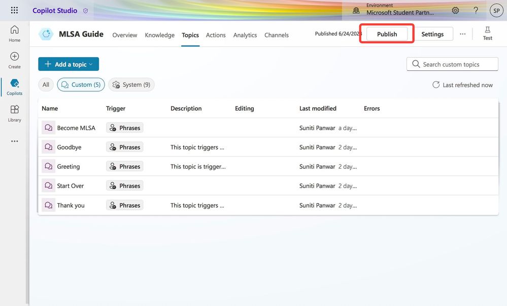Click 'Published 6/24/2024' status text
Image resolution: width=507 pixels, height=306 pixels.
click(338, 33)
